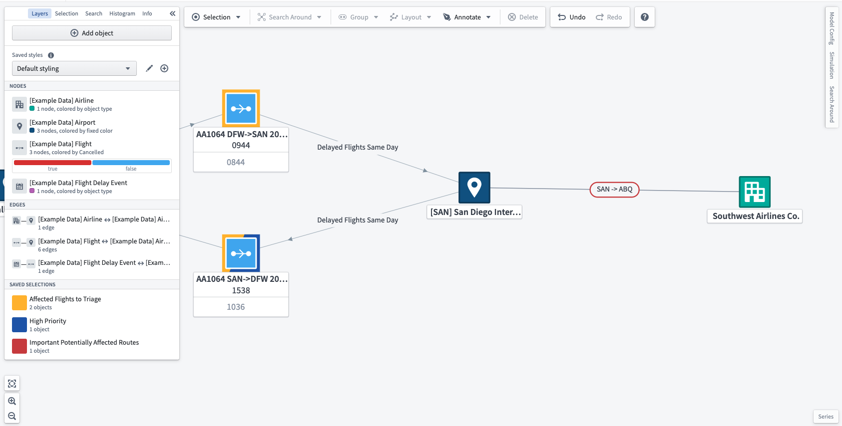The width and height of the screenshot is (842, 426).
Task: Open Simulation side panel tab
Action: pos(832,65)
